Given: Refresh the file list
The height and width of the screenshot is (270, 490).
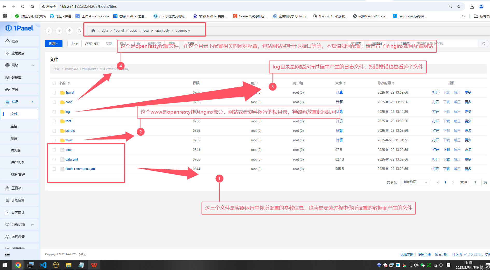Looking at the screenshot, I should pos(80,31).
